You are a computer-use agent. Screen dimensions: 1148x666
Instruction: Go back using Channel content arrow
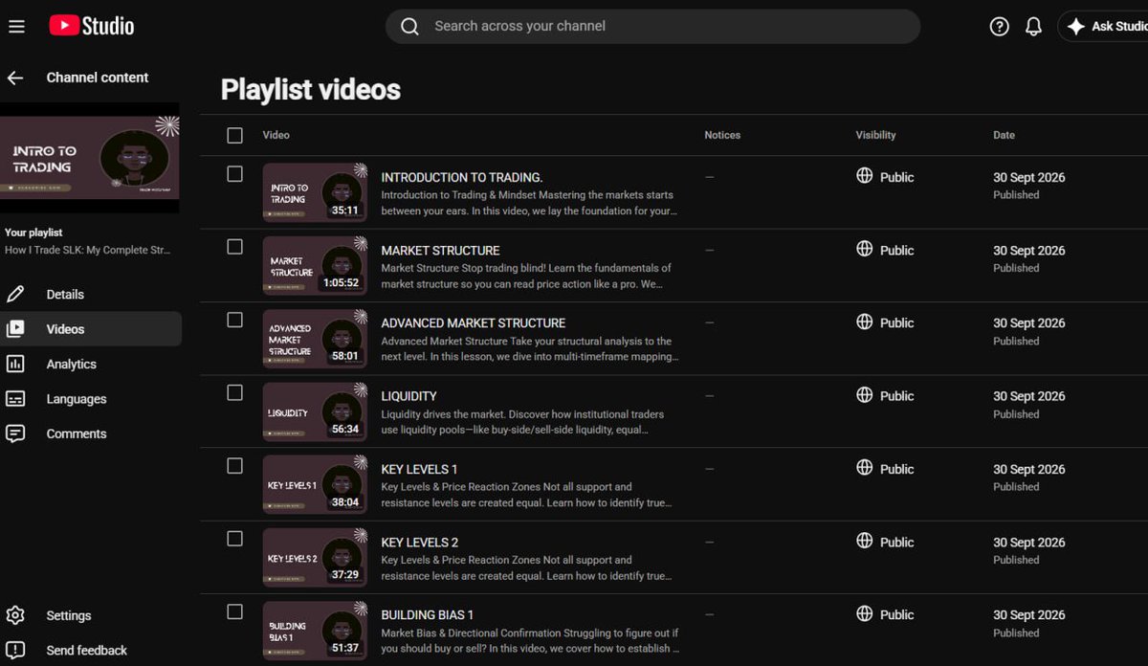tap(15, 78)
